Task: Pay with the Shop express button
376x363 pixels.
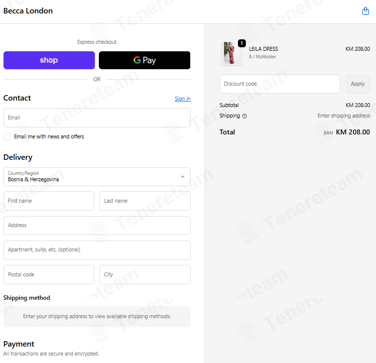Action: click(49, 60)
